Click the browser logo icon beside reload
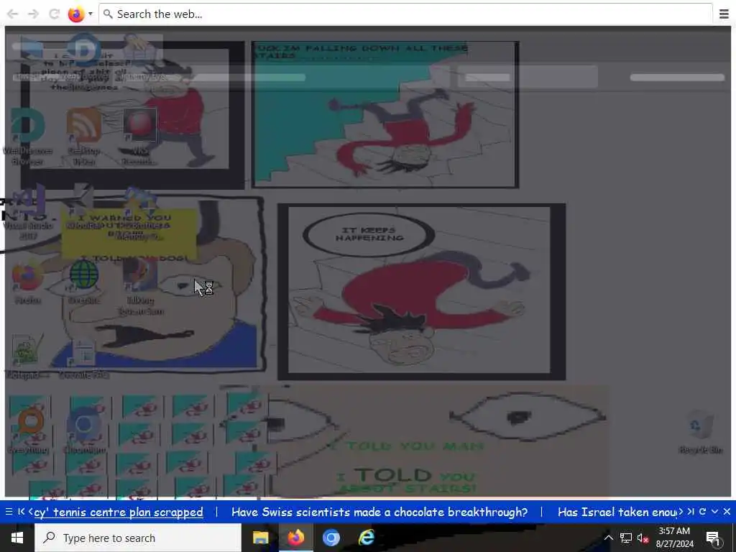736x552 pixels. point(76,14)
